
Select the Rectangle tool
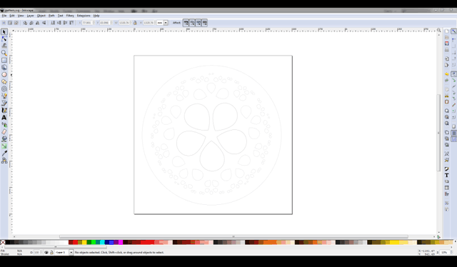tap(4, 60)
